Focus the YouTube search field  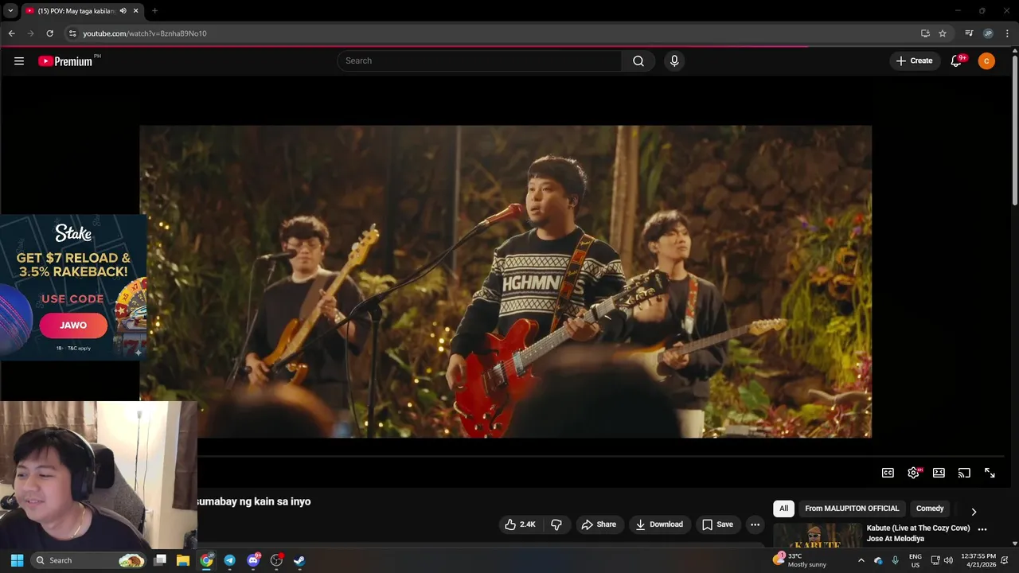pyautogui.click(x=479, y=60)
